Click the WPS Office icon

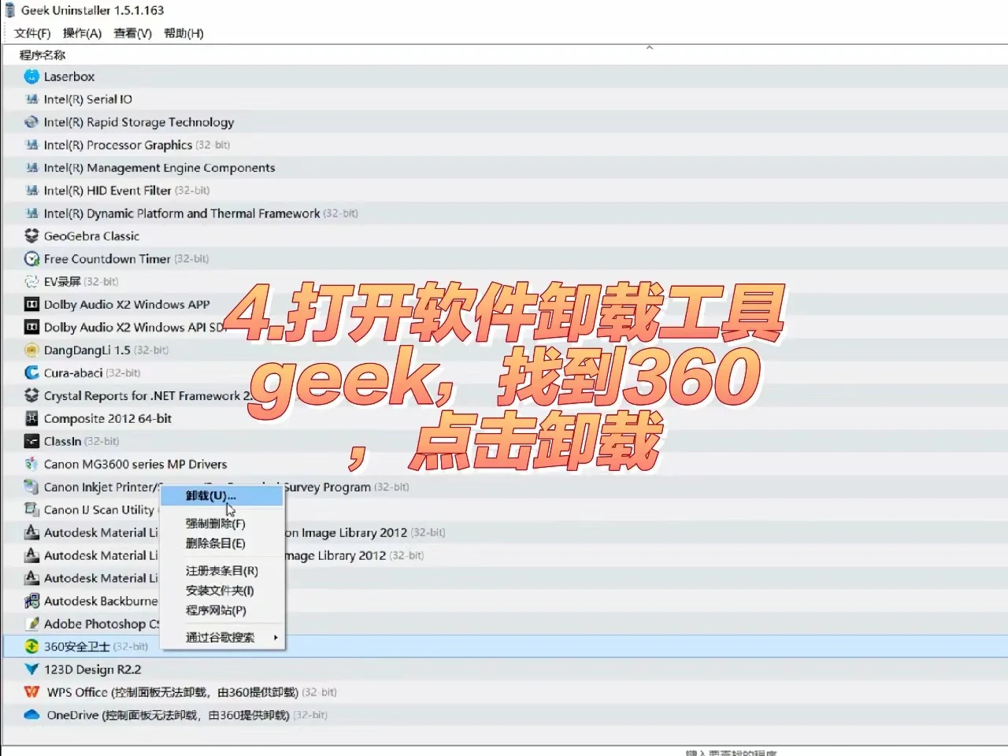(x=31, y=691)
